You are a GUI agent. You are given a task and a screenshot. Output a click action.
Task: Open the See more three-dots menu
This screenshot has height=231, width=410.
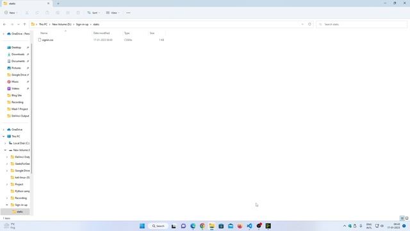[x=128, y=13]
